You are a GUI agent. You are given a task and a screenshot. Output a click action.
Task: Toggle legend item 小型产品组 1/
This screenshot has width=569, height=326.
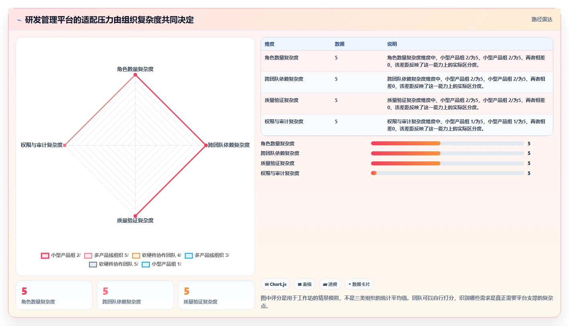point(162,264)
